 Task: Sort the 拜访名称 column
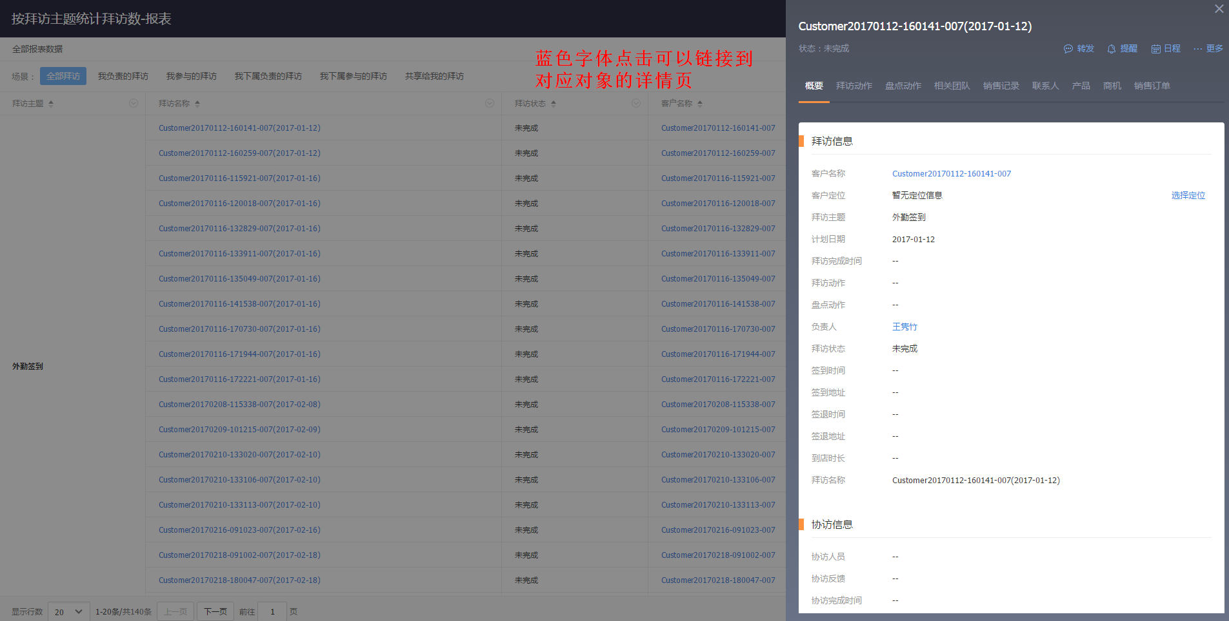(x=197, y=104)
